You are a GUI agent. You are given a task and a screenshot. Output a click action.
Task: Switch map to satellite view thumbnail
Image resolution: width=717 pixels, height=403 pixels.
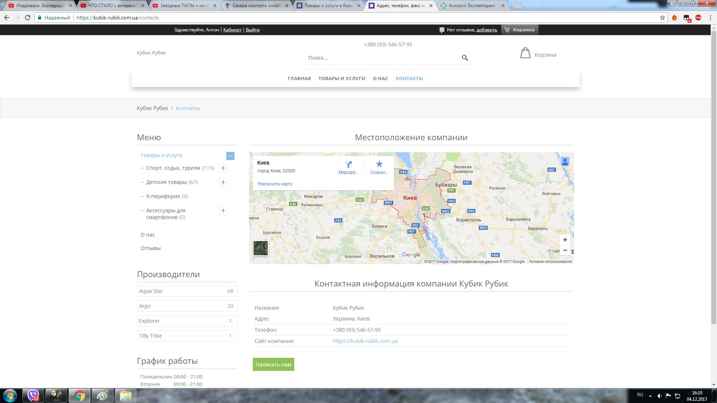click(261, 248)
